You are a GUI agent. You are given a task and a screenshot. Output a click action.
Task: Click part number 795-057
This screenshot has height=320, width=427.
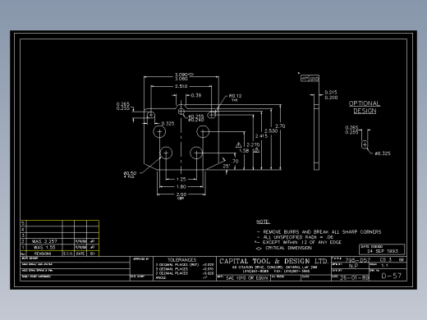(357, 260)
